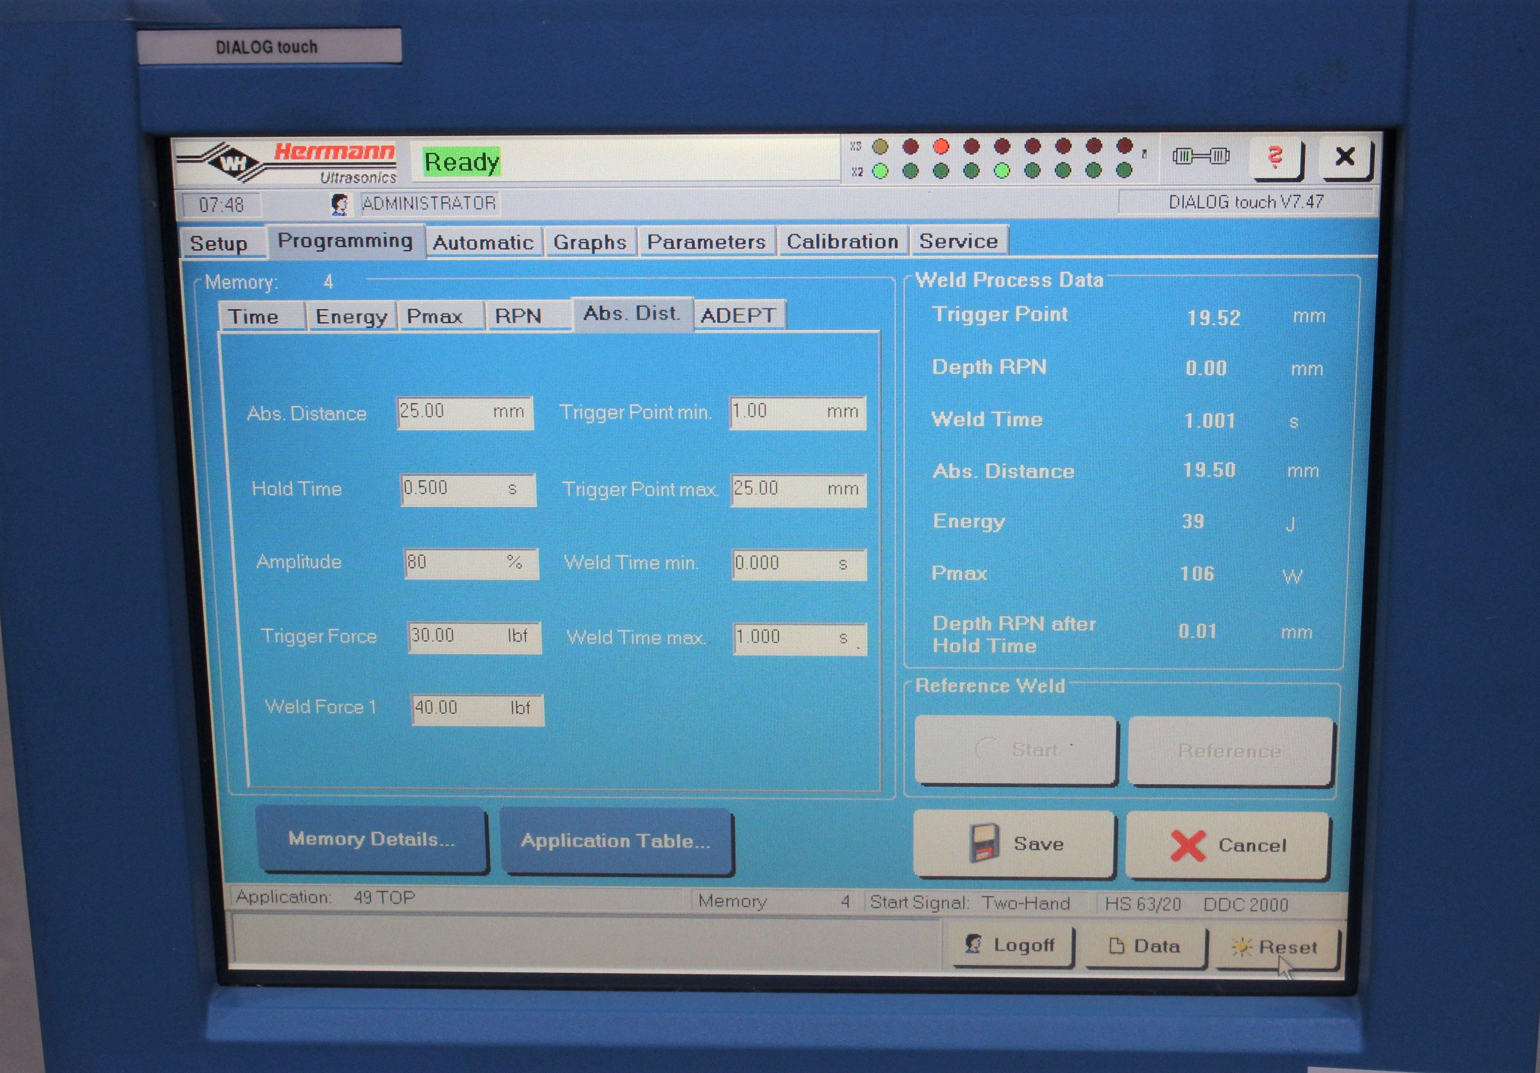Click the Energy 39 J value
Image resolution: width=1540 pixels, height=1073 pixels.
pos(1193,521)
